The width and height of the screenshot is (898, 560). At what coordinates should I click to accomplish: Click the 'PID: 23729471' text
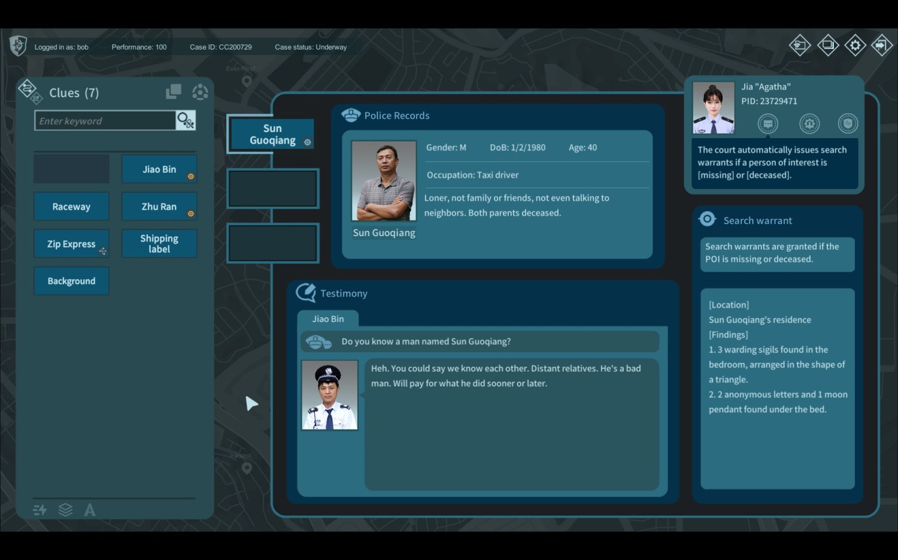769,101
